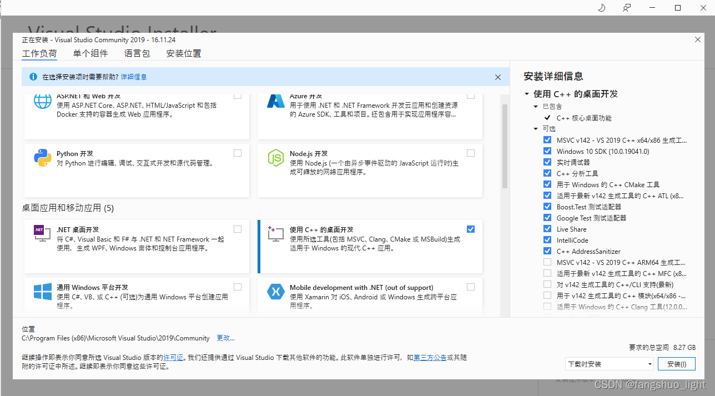Enable the .NET desktop development checkbox
Image resolution: width=715 pixels, height=396 pixels.
[x=238, y=229]
